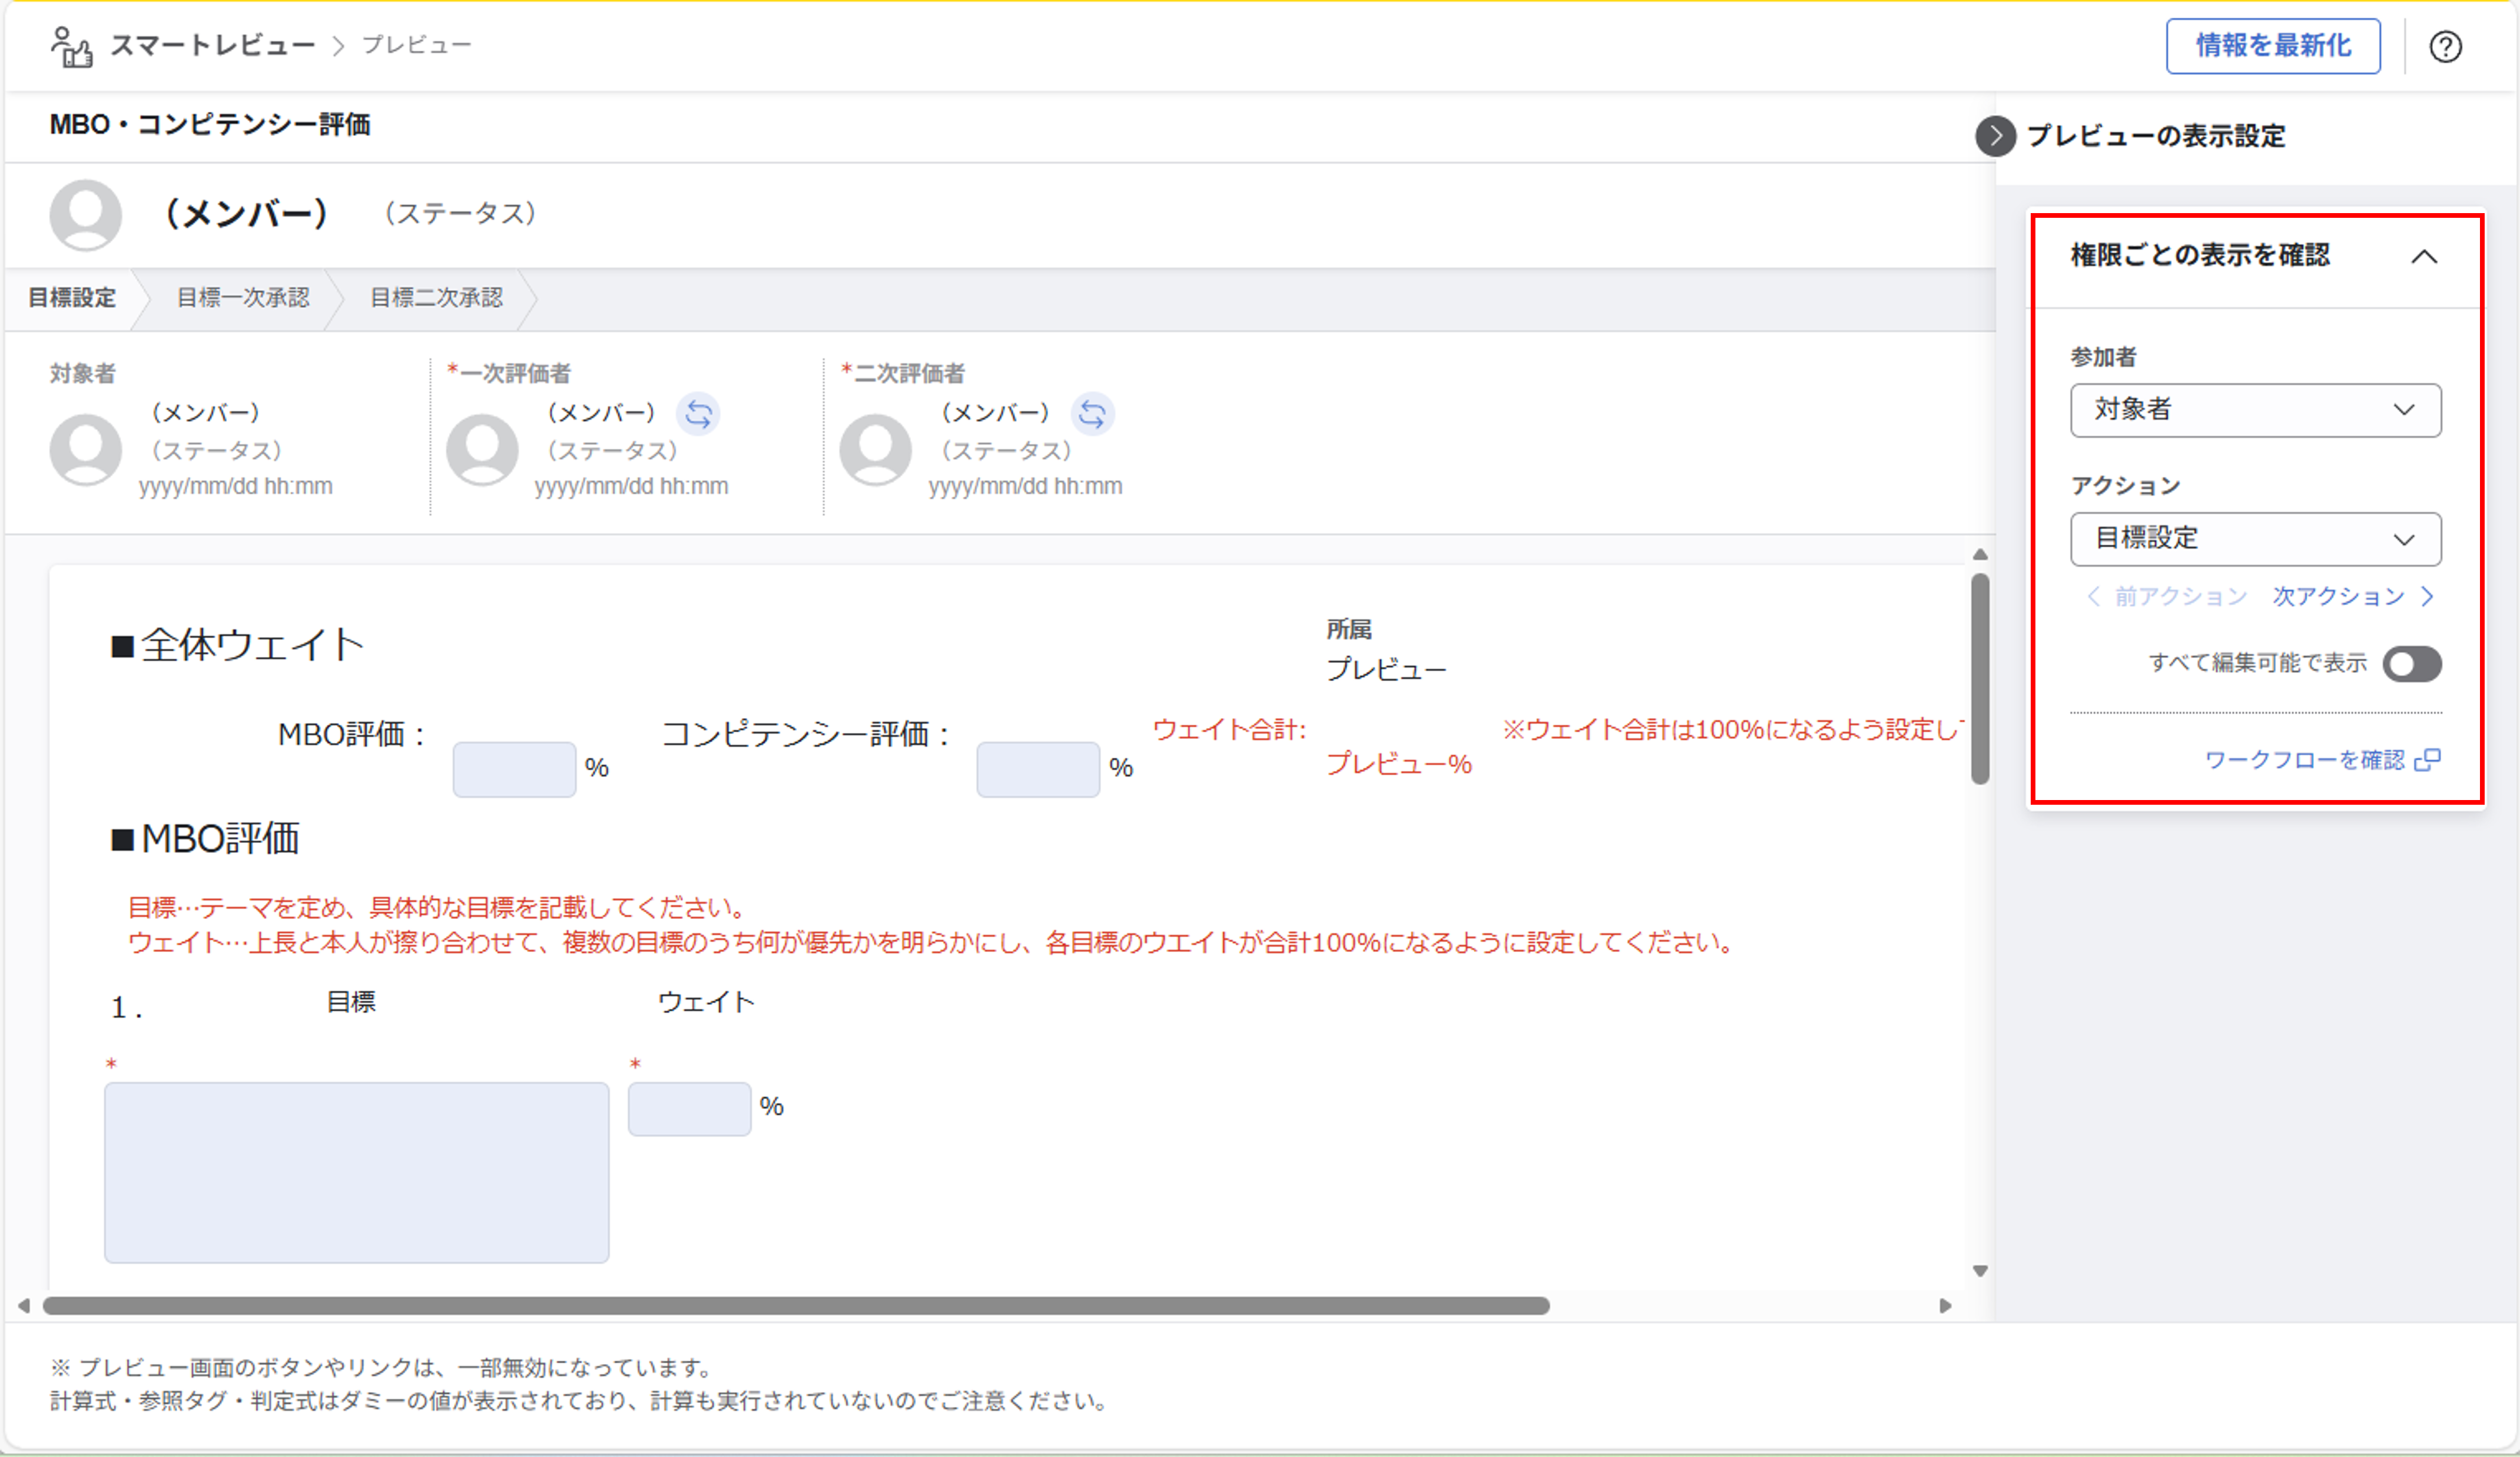The height and width of the screenshot is (1457, 2520).
Task: Select the 目標一次承認 step tab
Action: (x=243, y=298)
